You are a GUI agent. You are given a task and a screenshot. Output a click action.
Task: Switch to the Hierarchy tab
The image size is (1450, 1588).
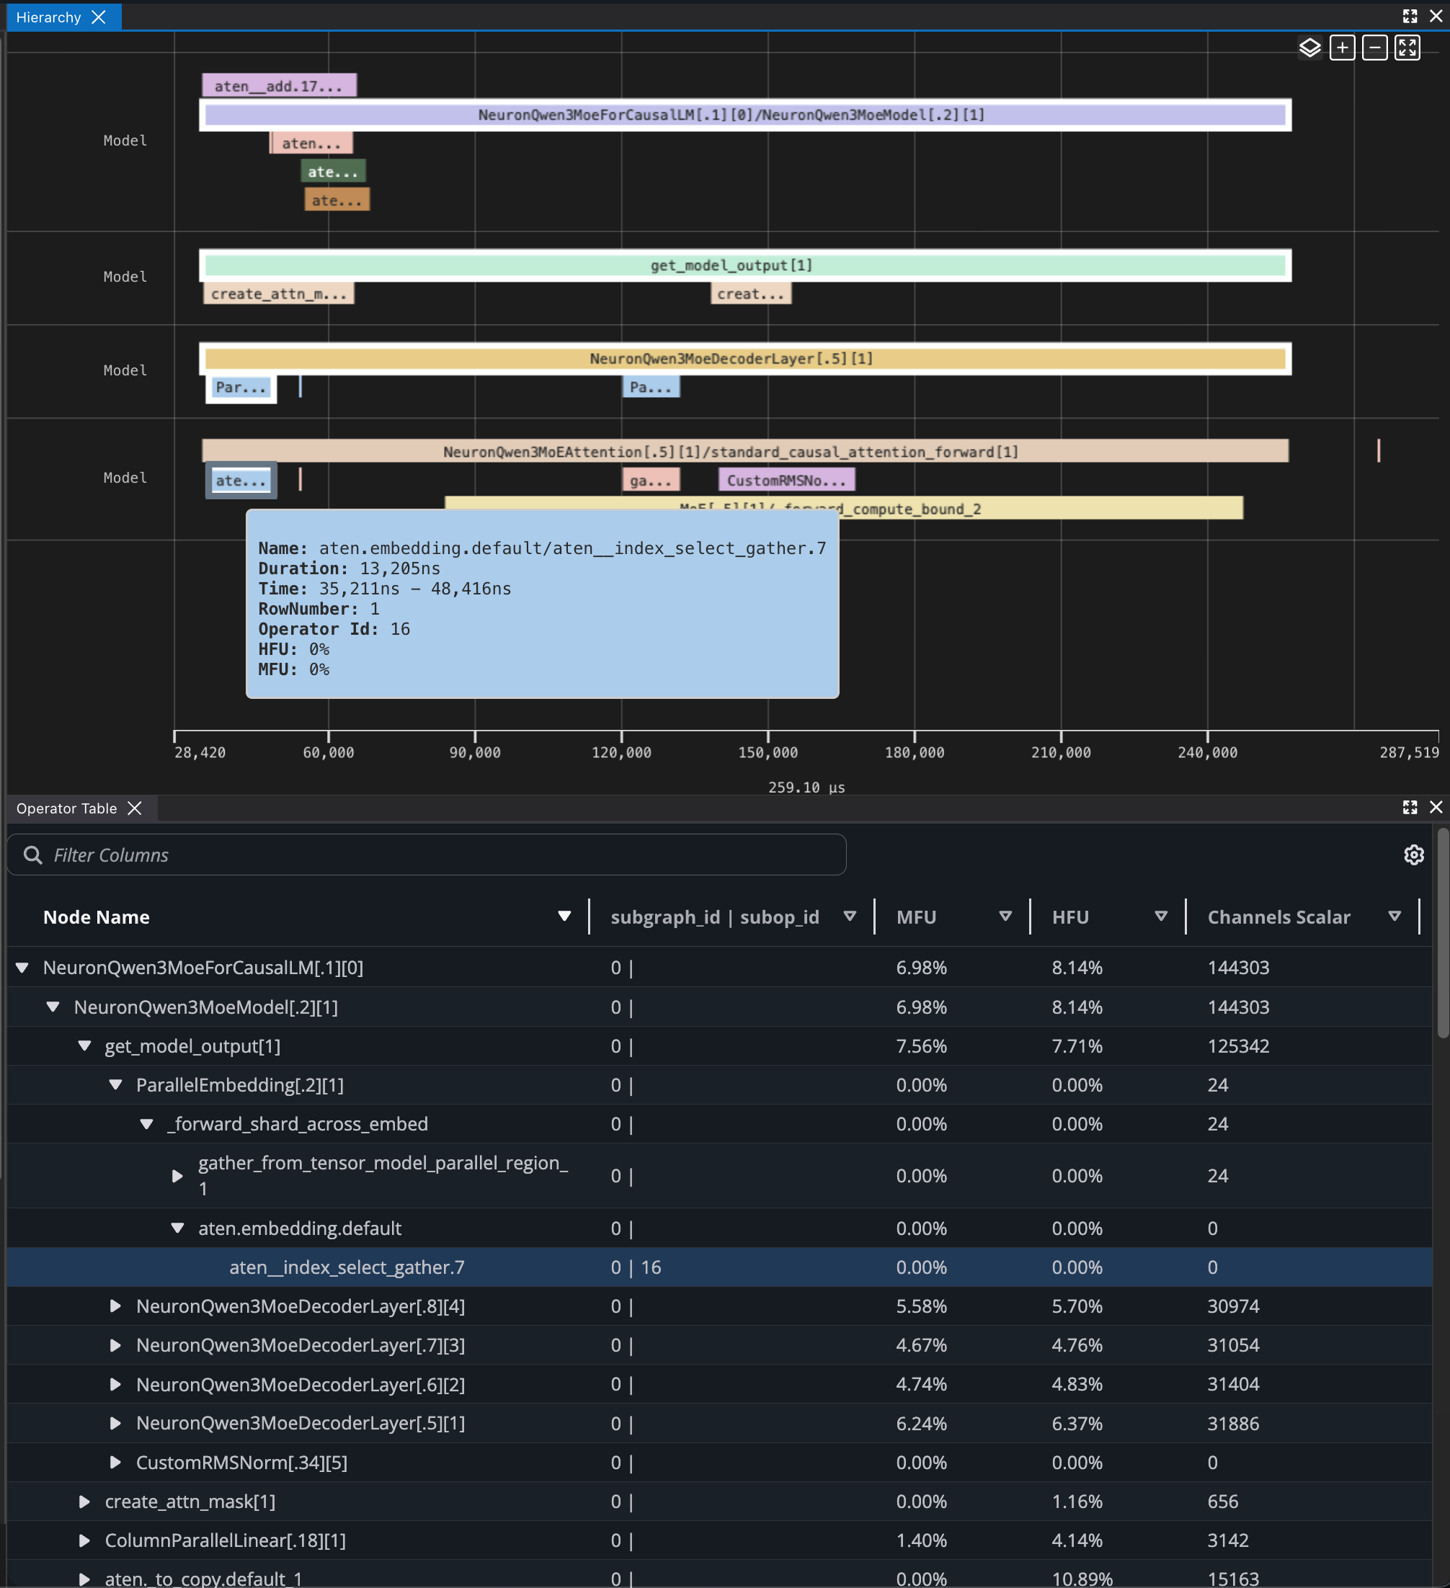click(48, 17)
